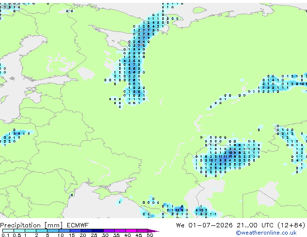Viewport: 307px width, 237px height.
Task: Click the legend arrow above 50 mm
Action: [x=153, y=231]
